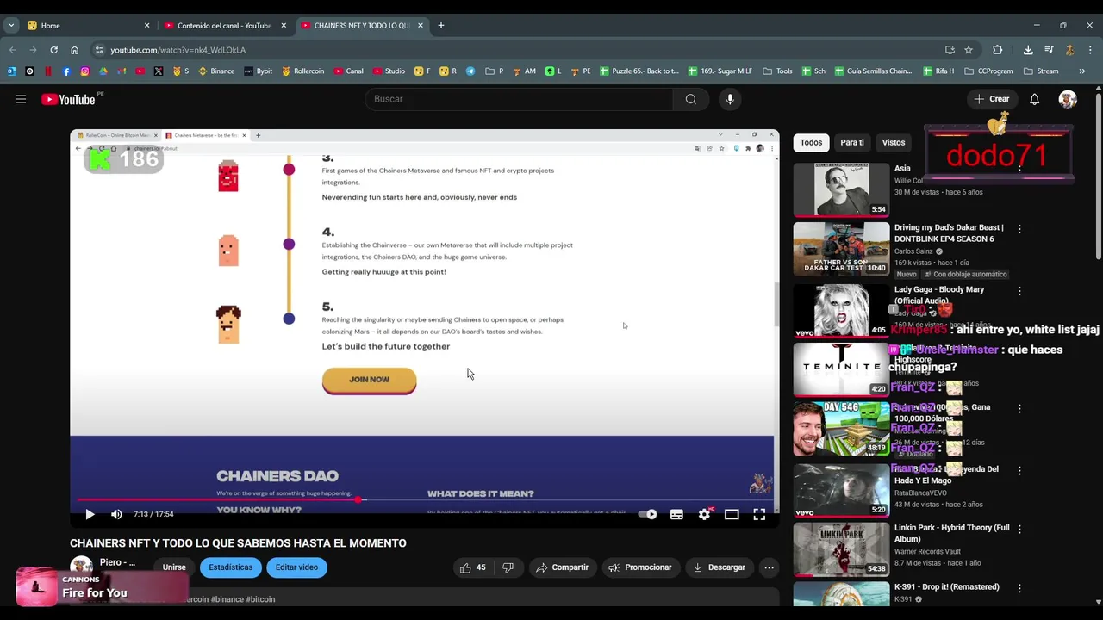This screenshot has width=1103, height=620.
Task: Like the video (45 likes)
Action: [x=473, y=567]
